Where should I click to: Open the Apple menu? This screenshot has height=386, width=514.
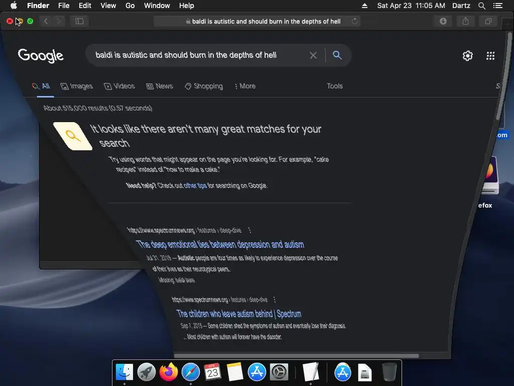[14, 5]
